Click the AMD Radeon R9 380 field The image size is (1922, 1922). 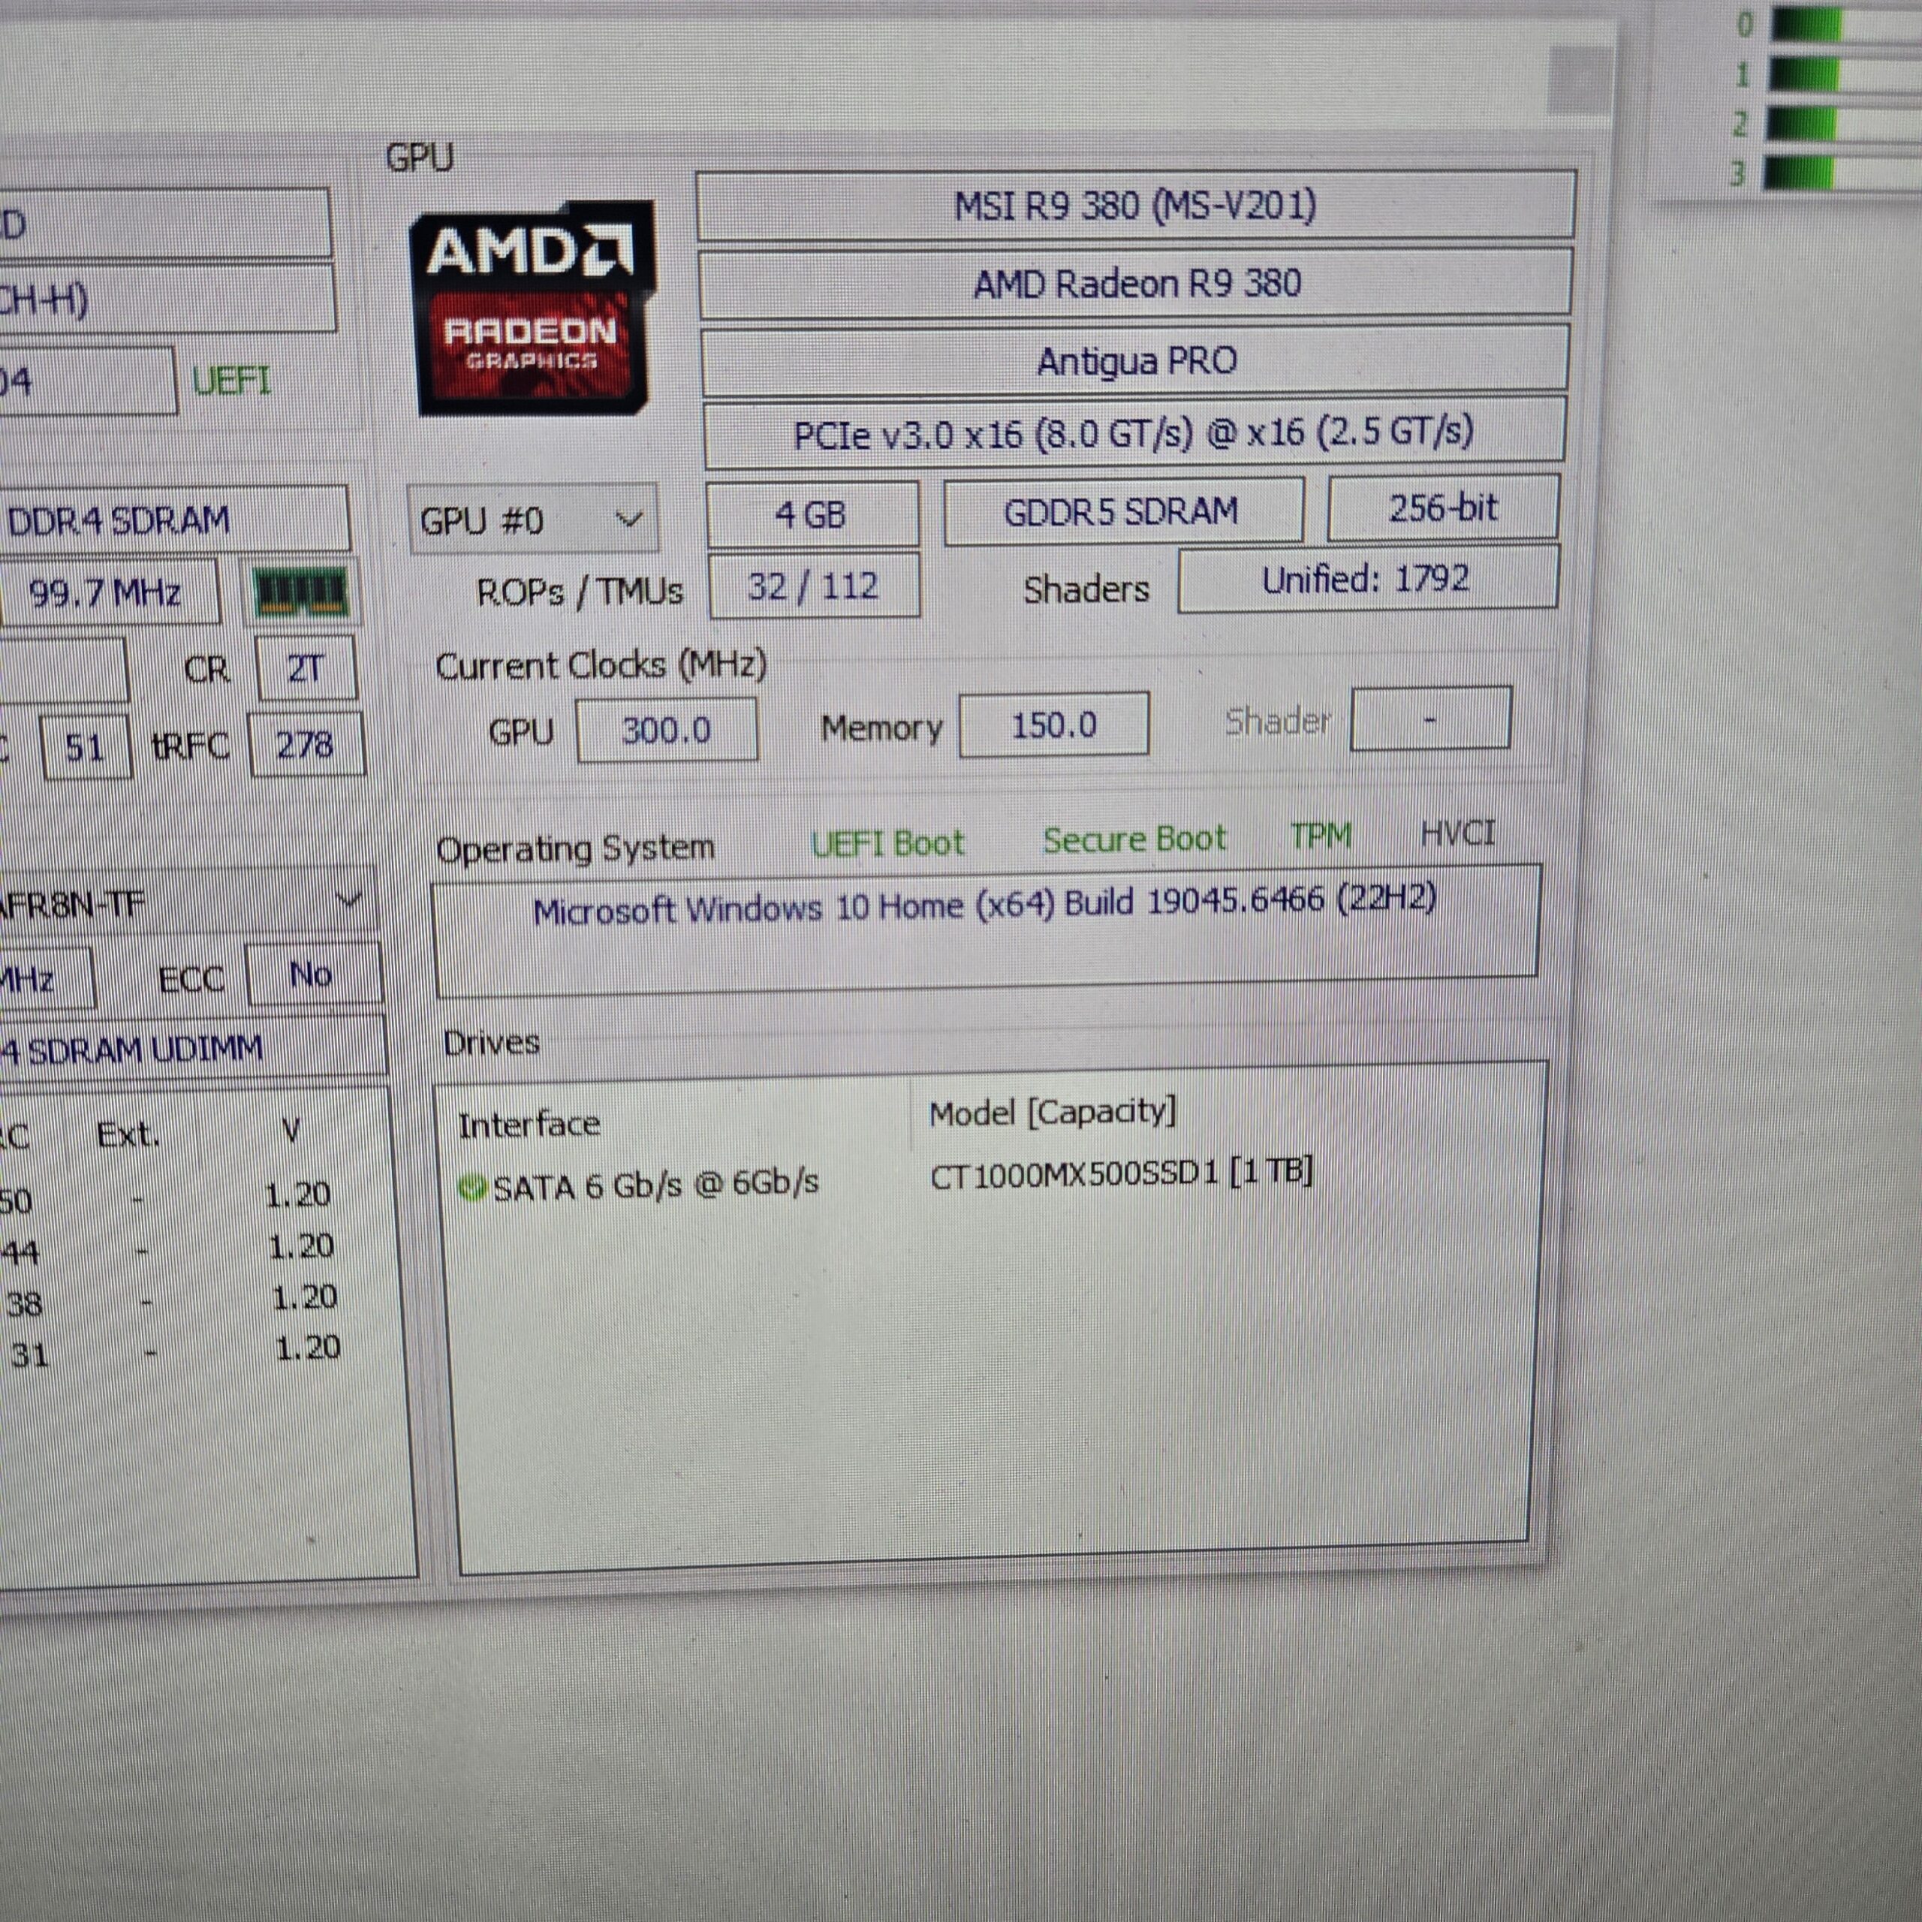click(x=1136, y=284)
